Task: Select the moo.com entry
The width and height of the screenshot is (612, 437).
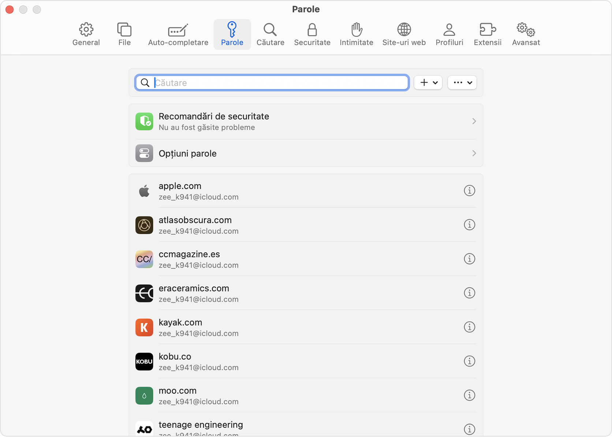Action: (x=306, y=396)
